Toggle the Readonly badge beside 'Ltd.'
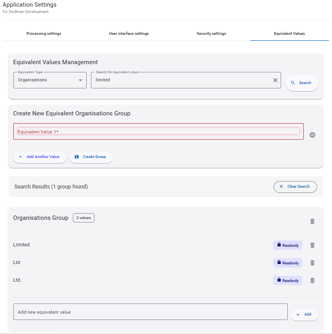This screenshot has width=332, height=334. pyautogui.click(x=287, y=280)
